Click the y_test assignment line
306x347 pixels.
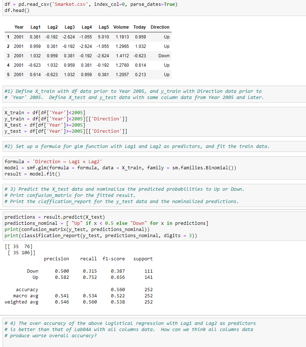click(x=66, y=131)
